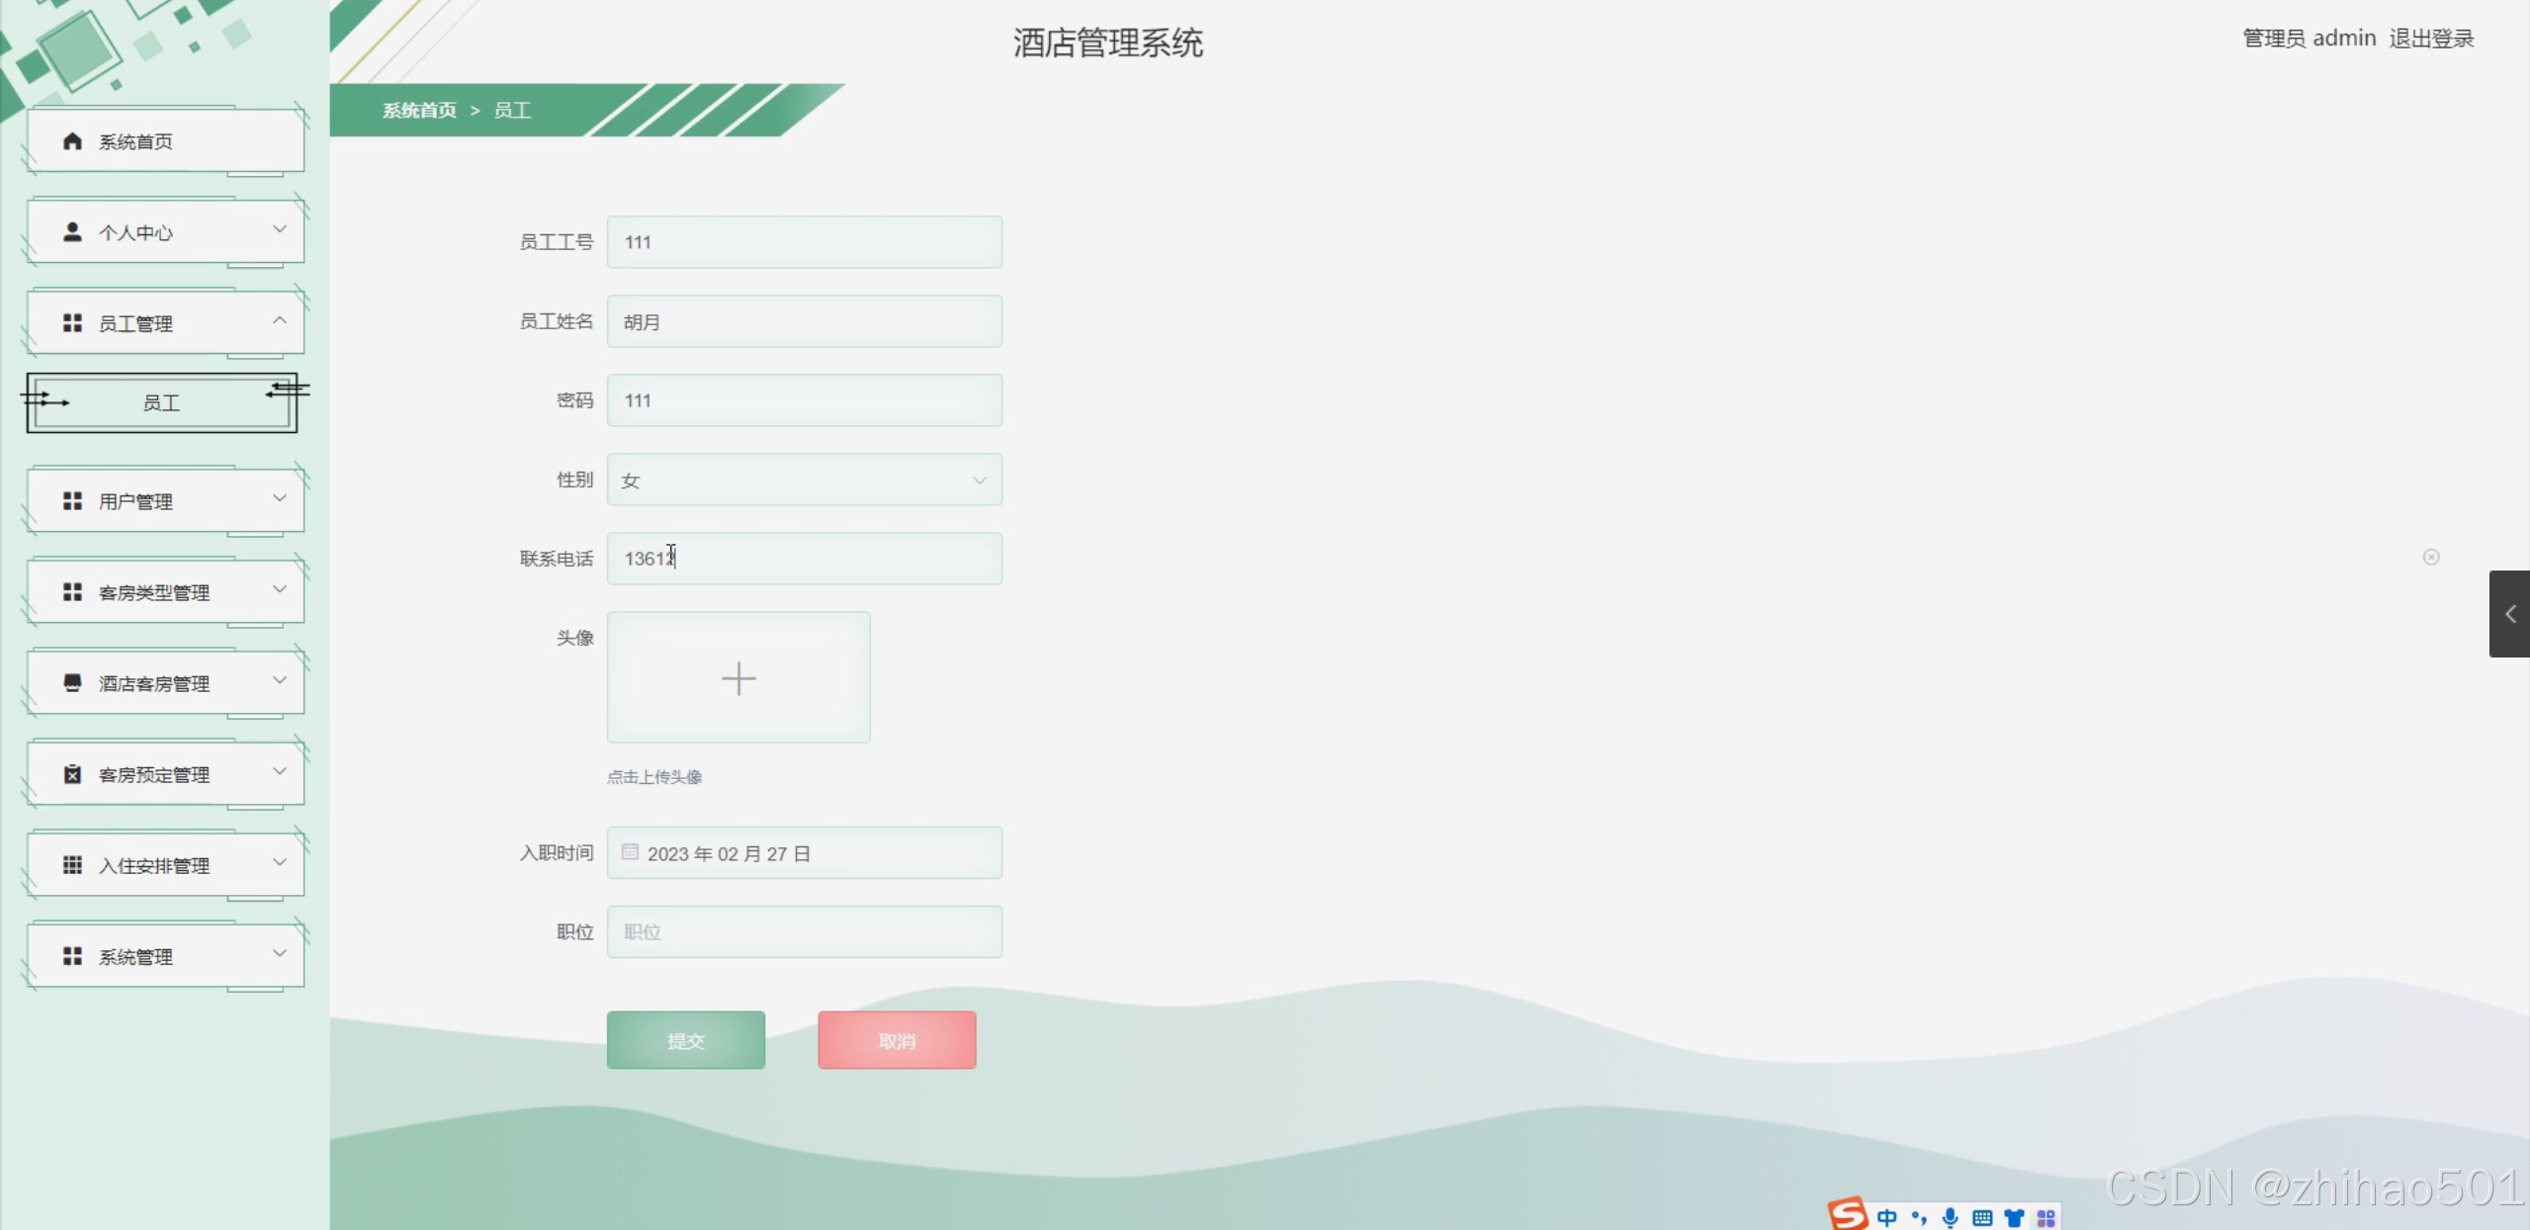Collapse the 员工管理 menu chevron
The width and height of the screenshot is (2530, 1230).
coord(280,321)
